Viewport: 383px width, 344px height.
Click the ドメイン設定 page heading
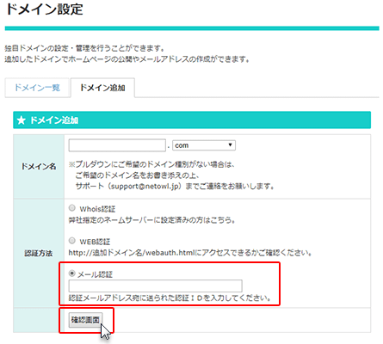[x=45, y=9]
